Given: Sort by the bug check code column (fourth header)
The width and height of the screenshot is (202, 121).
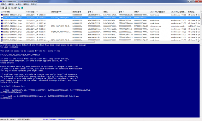Looking at the screenshot, I should [80, 12].
